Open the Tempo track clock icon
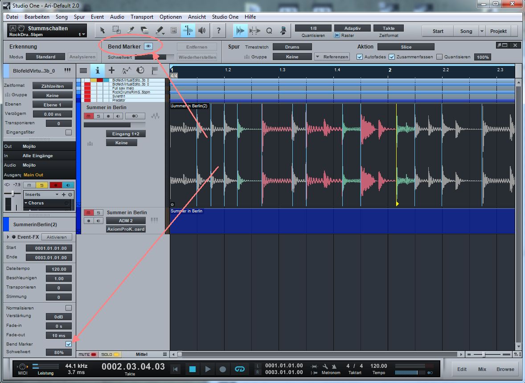Image resolution: width=525 pixels, height=383 pixels. tap(140, 70)
